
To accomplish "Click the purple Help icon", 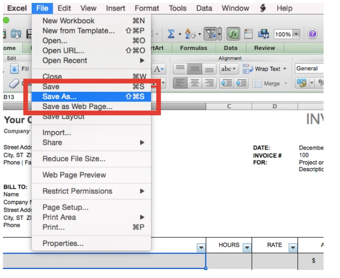I will tap(313, 34).
